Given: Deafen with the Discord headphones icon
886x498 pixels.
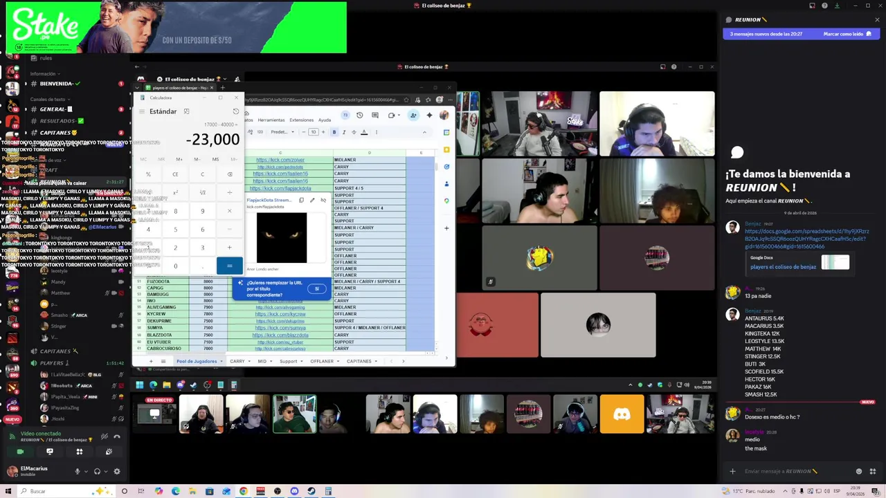Looking at the screenshot, I should [x=97, y=472].
